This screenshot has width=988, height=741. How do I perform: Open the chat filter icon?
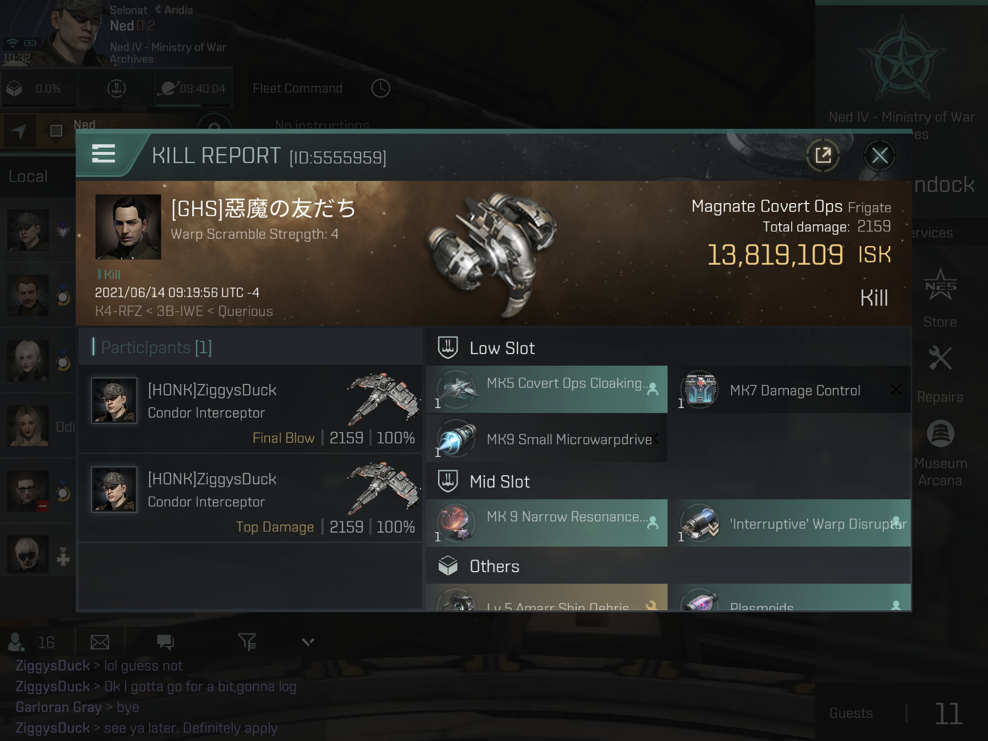[x=247, y=642]
